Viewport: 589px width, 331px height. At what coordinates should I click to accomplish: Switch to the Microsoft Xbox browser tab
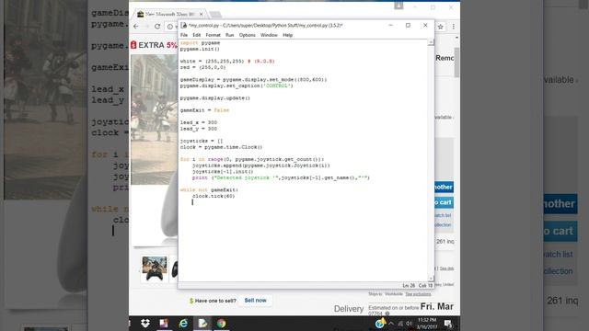point(169,14)
